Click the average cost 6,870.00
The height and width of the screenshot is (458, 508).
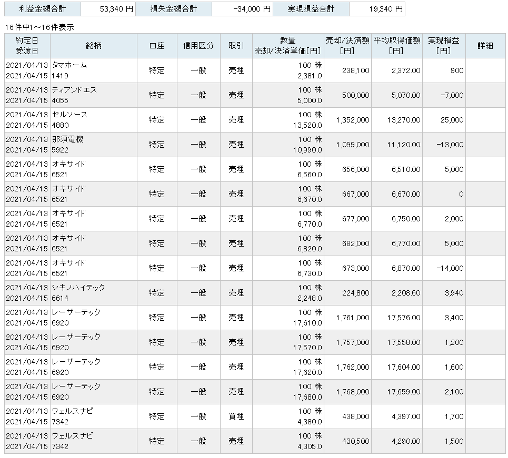pyautogui.click(x=406, y=268)
